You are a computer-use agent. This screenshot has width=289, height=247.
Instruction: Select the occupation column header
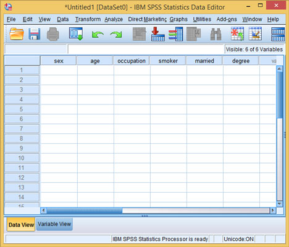pos(132,61)
